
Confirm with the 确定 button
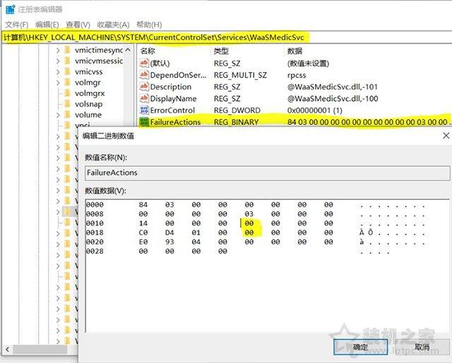[x=360, y=347]
